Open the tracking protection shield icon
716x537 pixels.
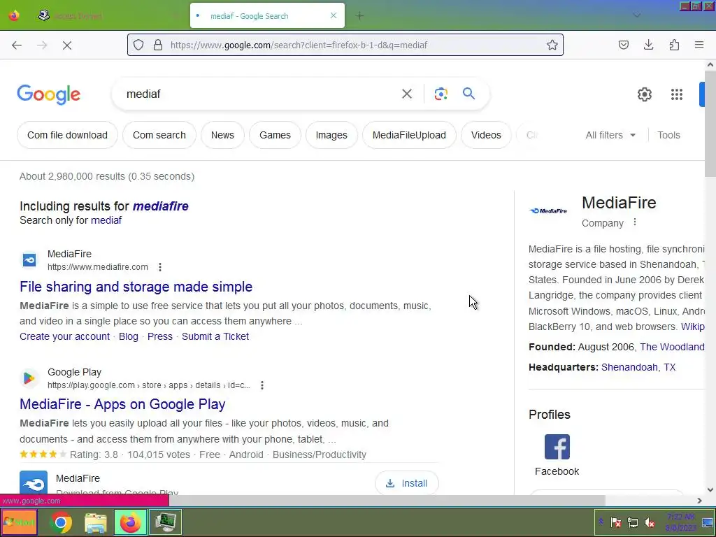(x=138, y=45)
